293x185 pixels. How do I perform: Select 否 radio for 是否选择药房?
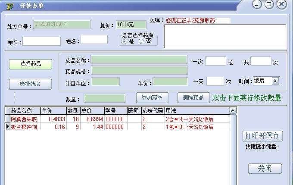[141, 41]
